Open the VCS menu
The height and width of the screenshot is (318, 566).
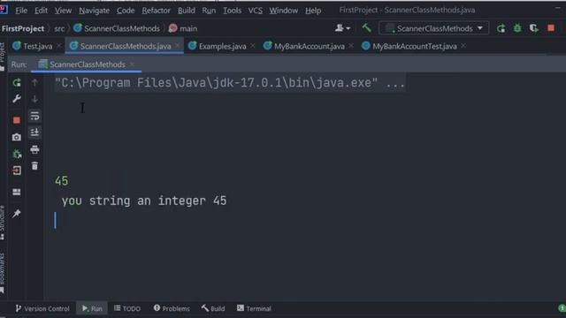pyautogui.click(x=256, y=11)
